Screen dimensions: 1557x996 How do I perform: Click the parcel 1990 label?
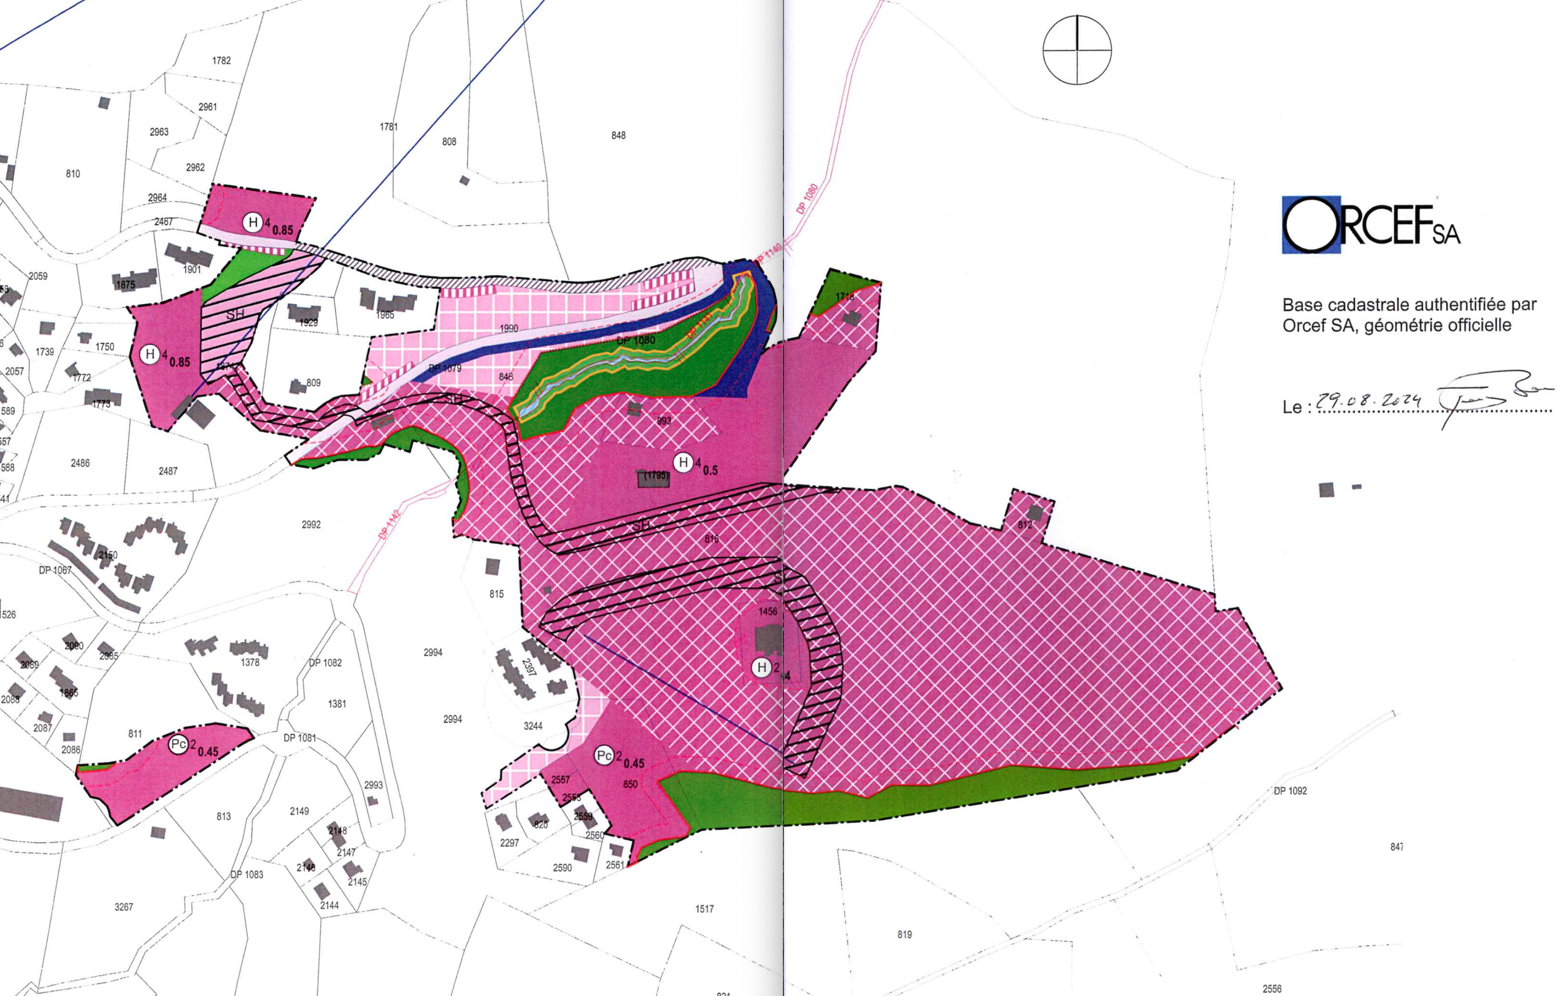click(x=509, y=328)
